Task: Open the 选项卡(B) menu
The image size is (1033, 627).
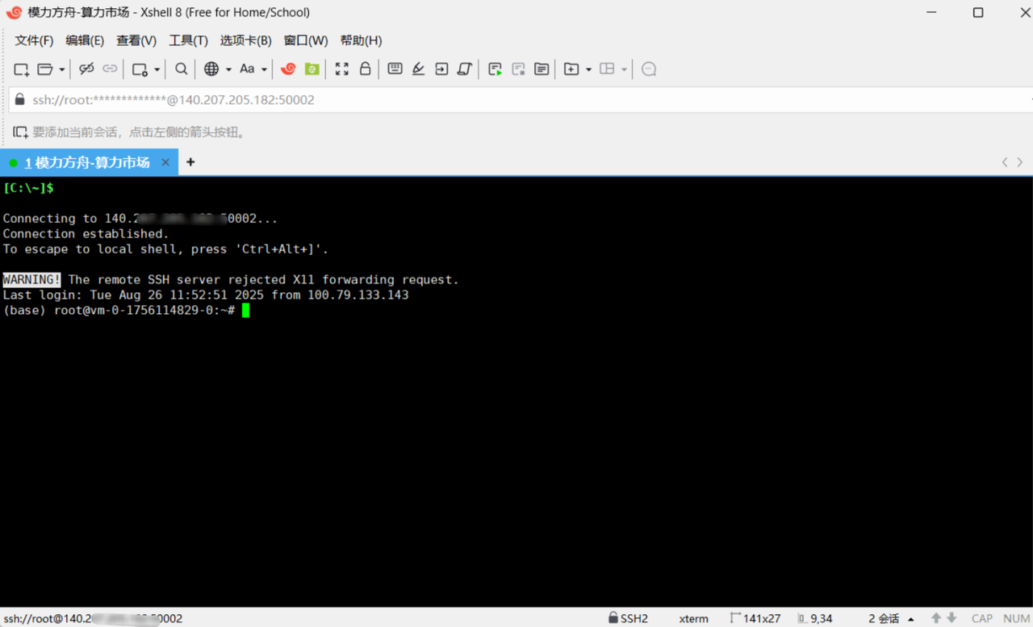Action: (245, 40)
